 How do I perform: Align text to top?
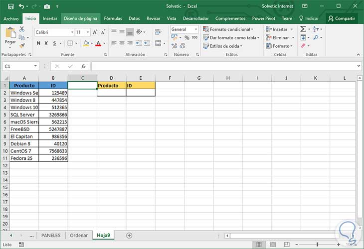114,31
